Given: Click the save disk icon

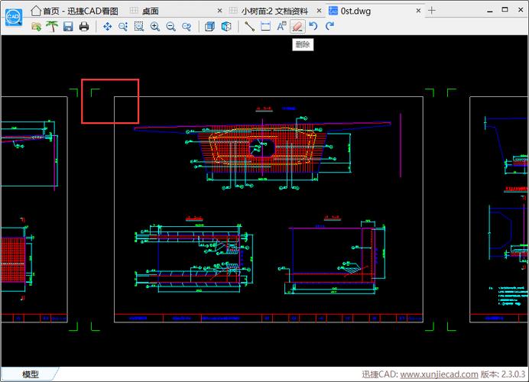Looking at the screenshot, I should point(68,26).
